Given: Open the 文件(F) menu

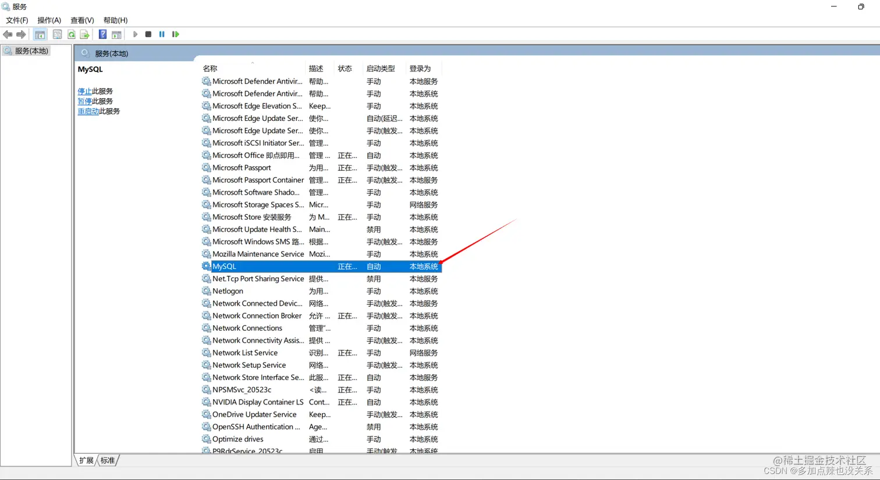Looking at the screenshot, I should 17,20.
